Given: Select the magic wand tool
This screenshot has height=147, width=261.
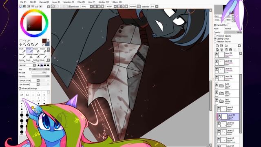Looking at the screenshot, I should (x=29, y=41).
